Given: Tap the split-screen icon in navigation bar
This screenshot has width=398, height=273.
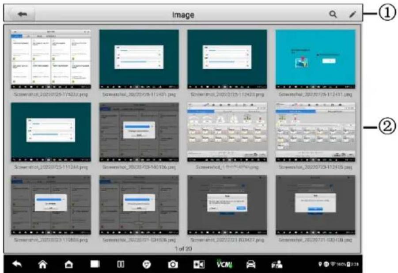Looking at the screenshot, I should point(121,264).
